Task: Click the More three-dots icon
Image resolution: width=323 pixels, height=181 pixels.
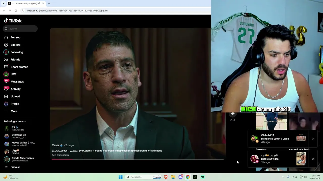Action: (x=6, y=111)
